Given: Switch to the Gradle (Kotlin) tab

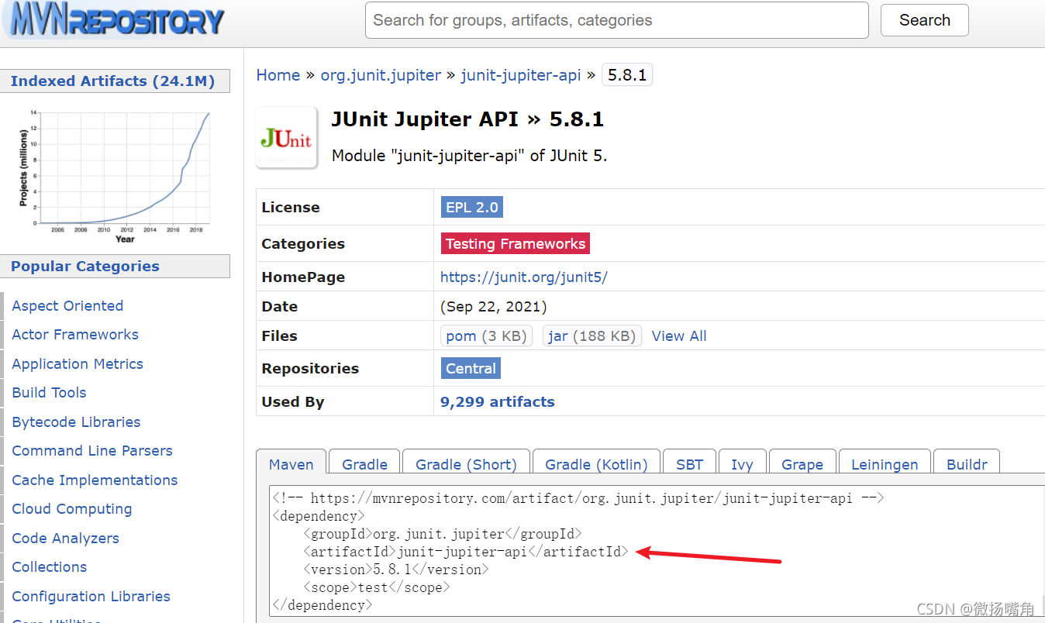Looking at the screenshot, I should tap(596, 463).
